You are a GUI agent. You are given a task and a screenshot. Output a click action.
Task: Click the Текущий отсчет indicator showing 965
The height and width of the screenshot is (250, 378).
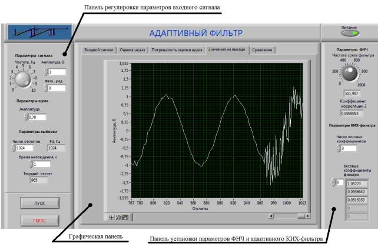(39, 180)
